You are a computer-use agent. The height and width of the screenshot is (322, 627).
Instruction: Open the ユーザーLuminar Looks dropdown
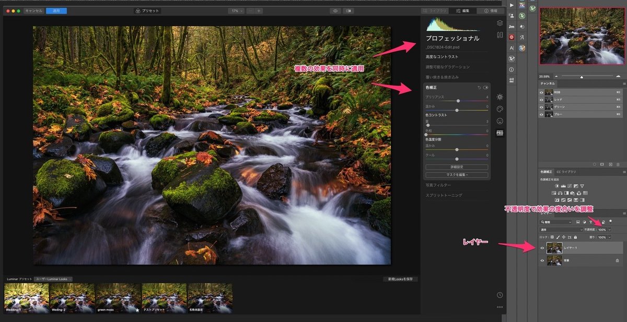[x=53, y=279]
